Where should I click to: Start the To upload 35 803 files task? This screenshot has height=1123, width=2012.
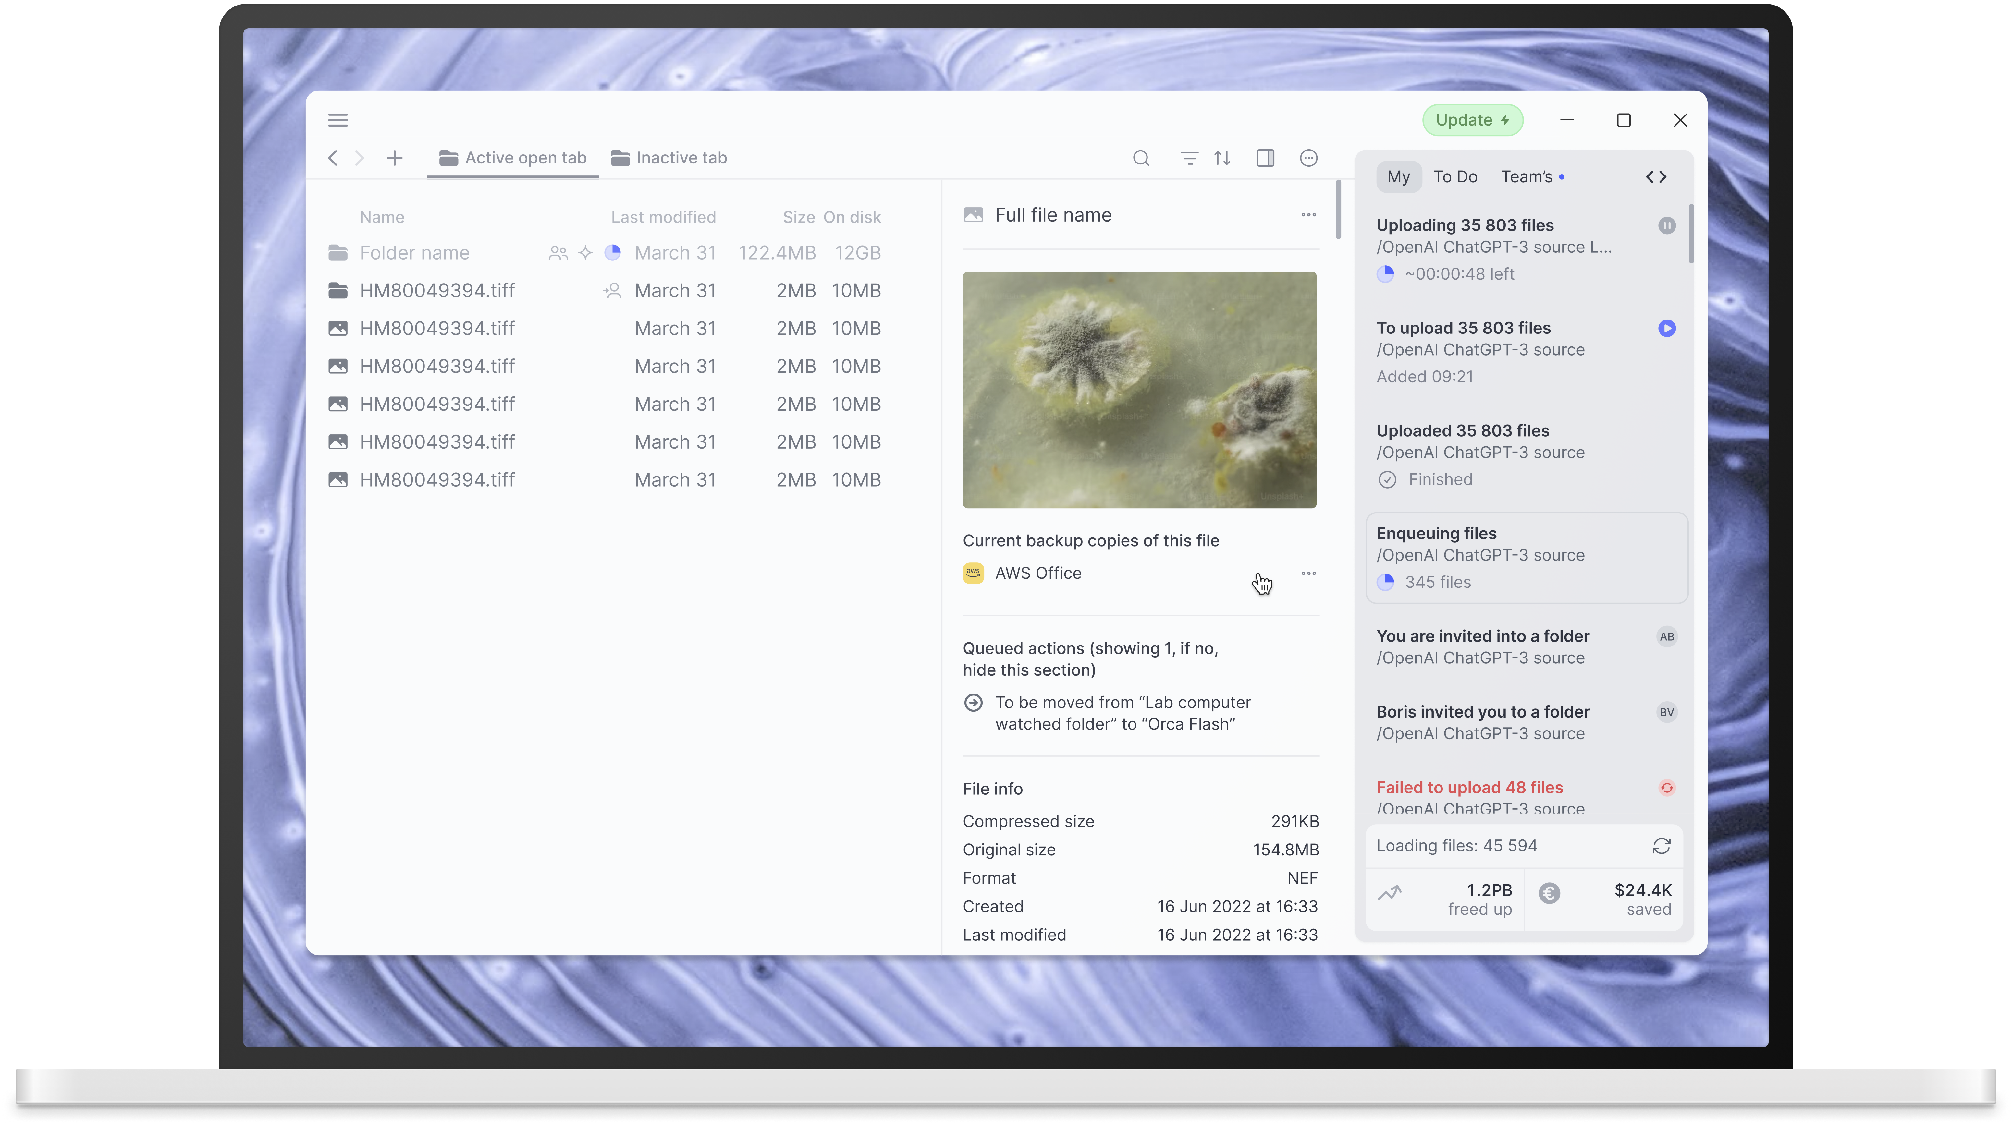coord(1666,328)
